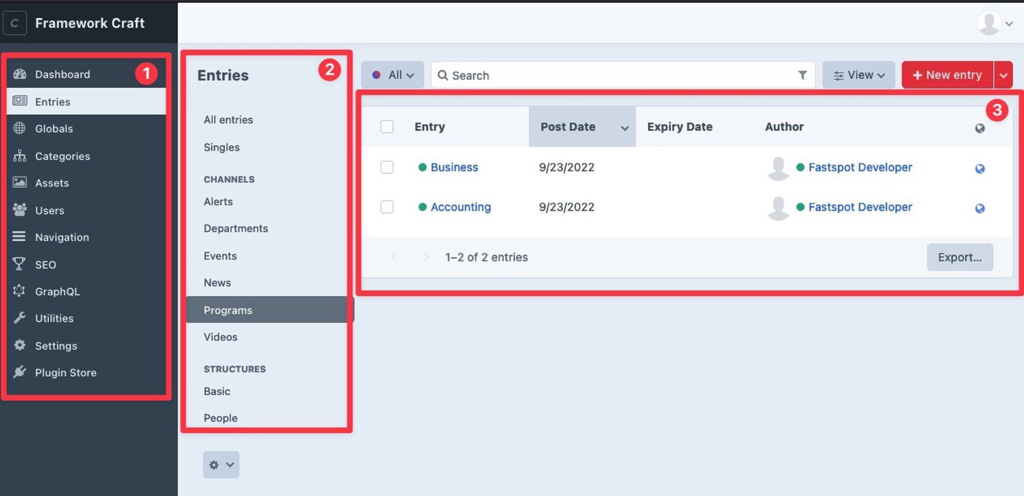Click the SEO trophy icon
The height and width of the screenshot is (496, 1024).
pyautogui.click(x=19, y=264)
